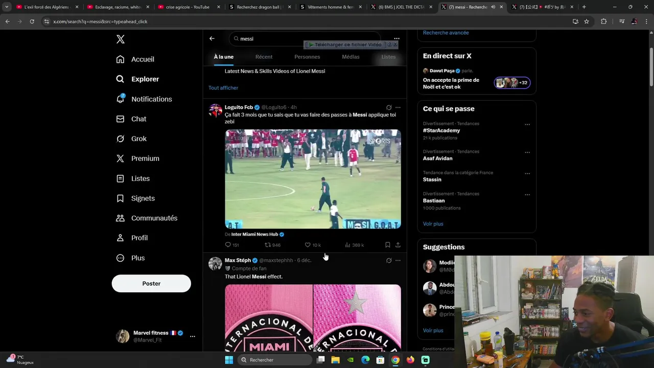The image size is (654, 368).
Task: Open Premium in sidebar
Action: [138, 158]
